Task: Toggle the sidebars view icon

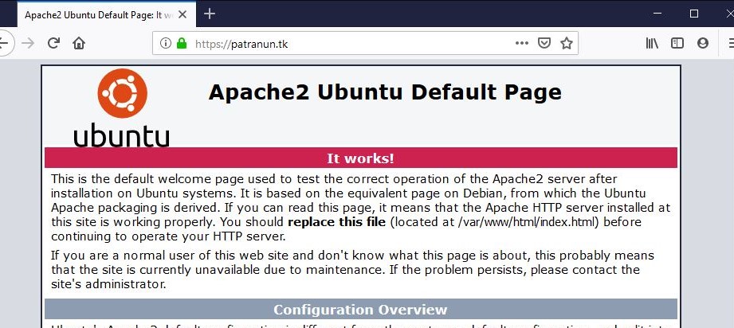Action: tap(677, 43)
